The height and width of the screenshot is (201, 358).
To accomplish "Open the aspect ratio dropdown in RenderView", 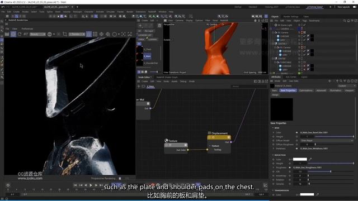I will pyautogui.click(x=77, y=34).
